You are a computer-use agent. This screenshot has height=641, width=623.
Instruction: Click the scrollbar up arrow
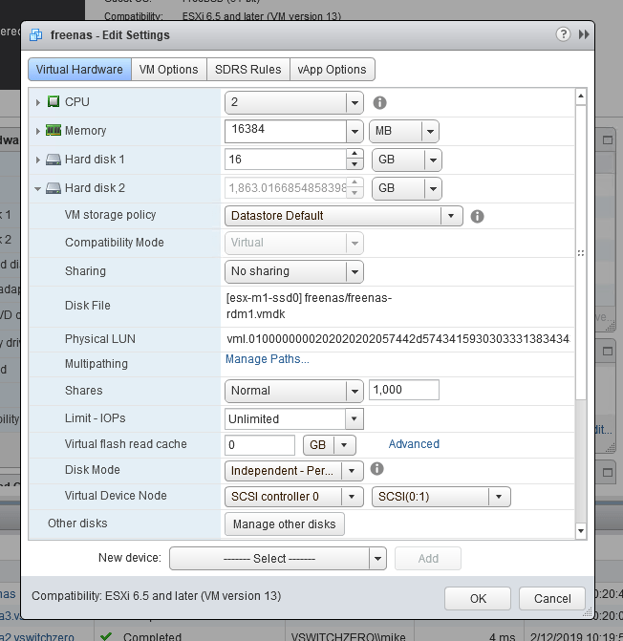pyautogui.click(x=581, y=96)
